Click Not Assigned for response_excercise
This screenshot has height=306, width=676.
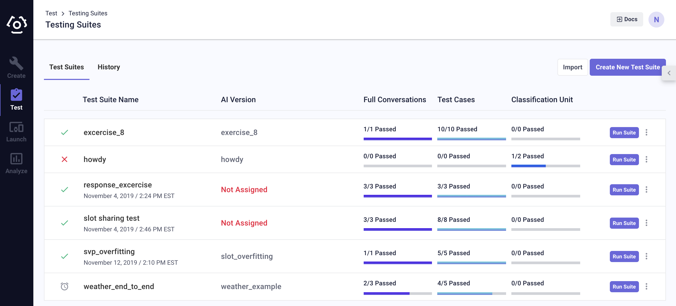pyautogui.click(x=244, y=190)
